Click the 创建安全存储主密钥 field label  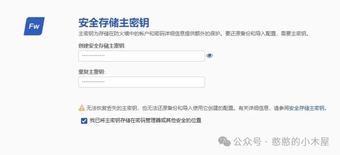click(x=102, y=46)
